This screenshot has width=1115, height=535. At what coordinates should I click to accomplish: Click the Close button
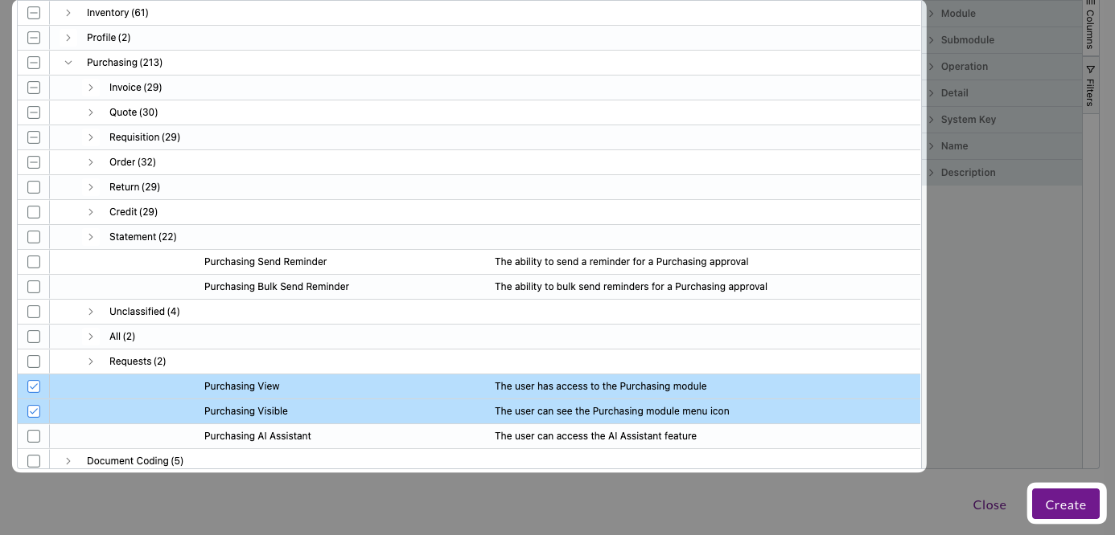coord(990,504)
